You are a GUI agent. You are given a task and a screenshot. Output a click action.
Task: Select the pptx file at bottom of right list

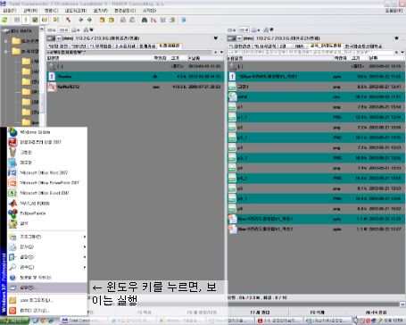coord(317,229)
